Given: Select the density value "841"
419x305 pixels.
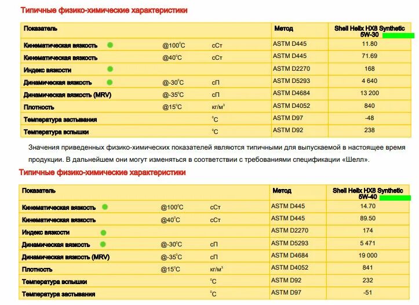Looking at the screenshot, I should [367, 267].
